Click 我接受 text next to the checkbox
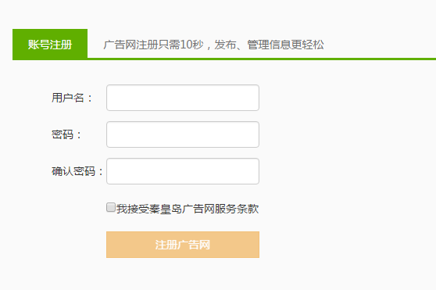The image size is (436, 290). pyautogui.click(x=133, y=209)
